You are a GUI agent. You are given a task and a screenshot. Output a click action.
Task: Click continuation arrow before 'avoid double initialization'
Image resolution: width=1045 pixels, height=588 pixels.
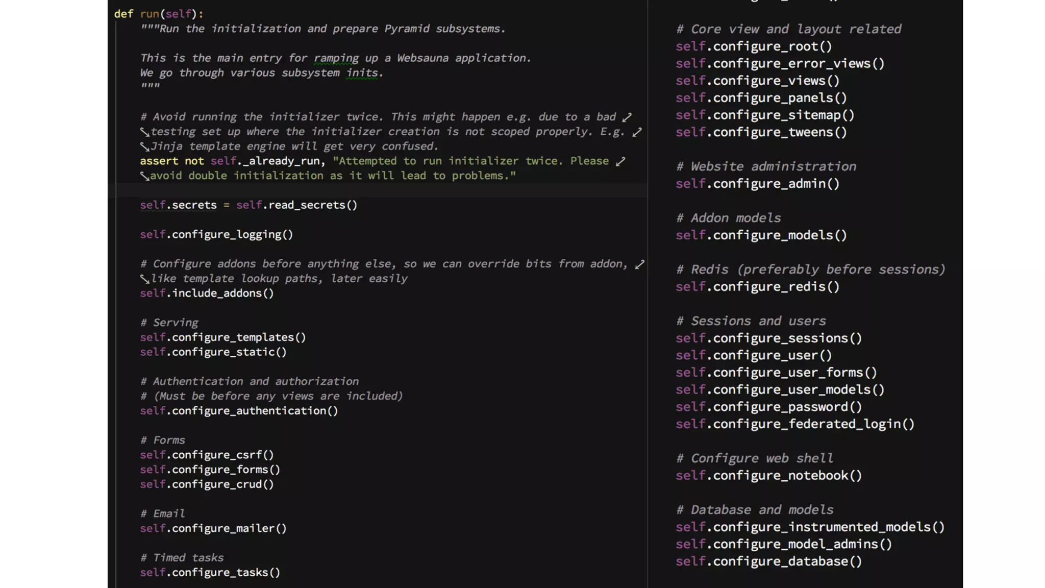pos(145,176)
